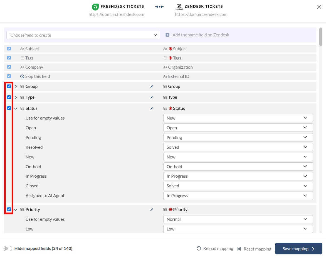The height and width of the screenshot is (258, 326).
Task: Uncheck the Status field checkbox
Action: tap(9, 108)
